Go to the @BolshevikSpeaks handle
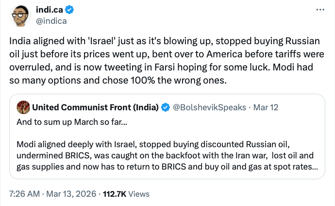335x206 pixels. pyautogui.click(x=208, y=107)
